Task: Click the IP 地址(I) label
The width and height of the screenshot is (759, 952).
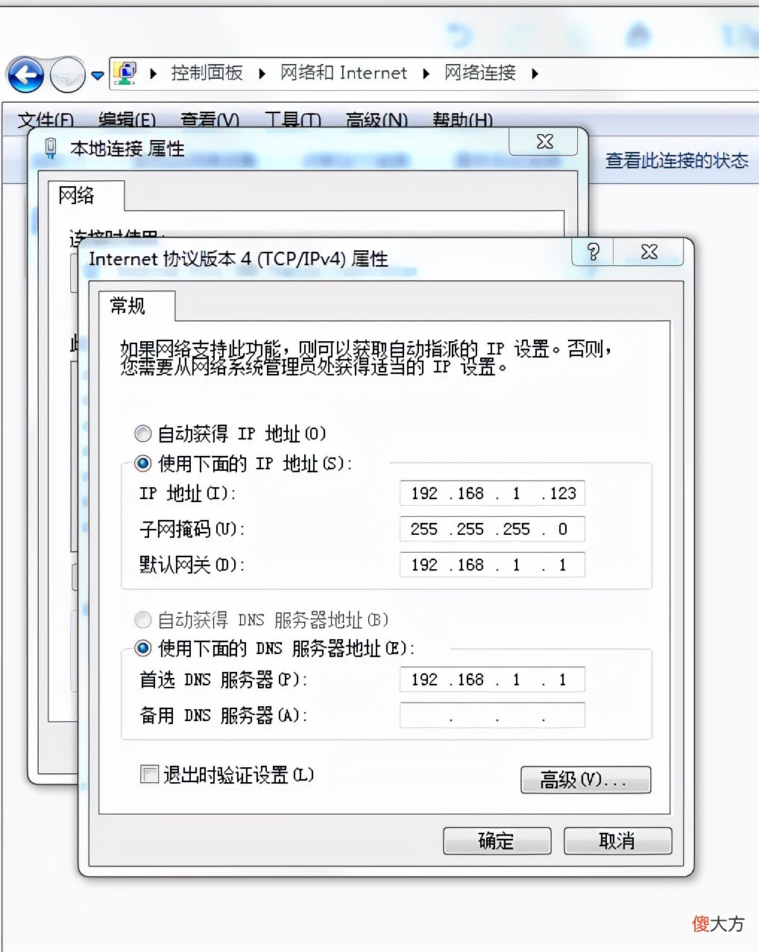Action: (188, 493)
